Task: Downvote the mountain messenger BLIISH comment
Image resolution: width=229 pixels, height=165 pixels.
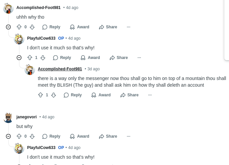Action: [x=54, y=95]
